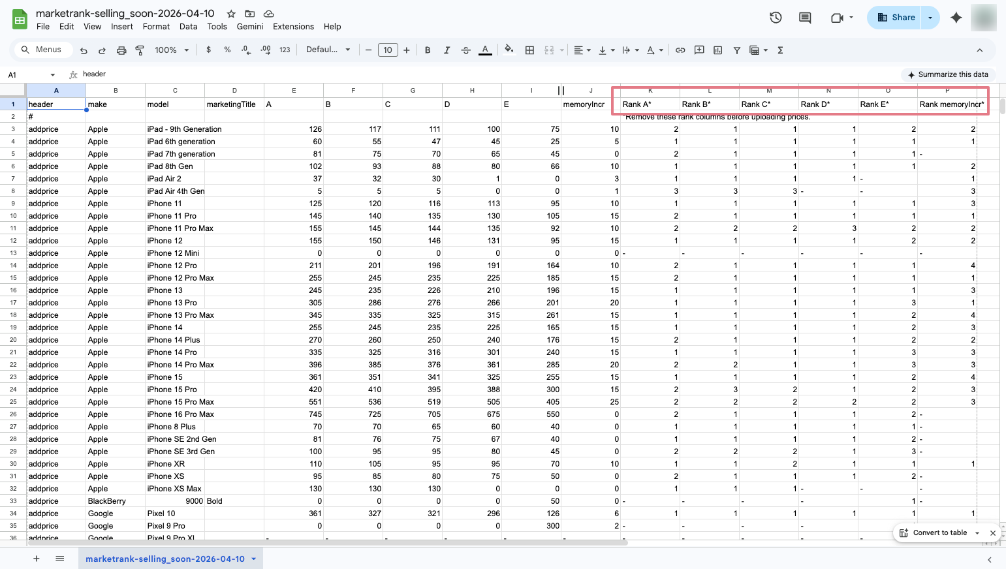Insert link using chain icon

click(680, 50)
